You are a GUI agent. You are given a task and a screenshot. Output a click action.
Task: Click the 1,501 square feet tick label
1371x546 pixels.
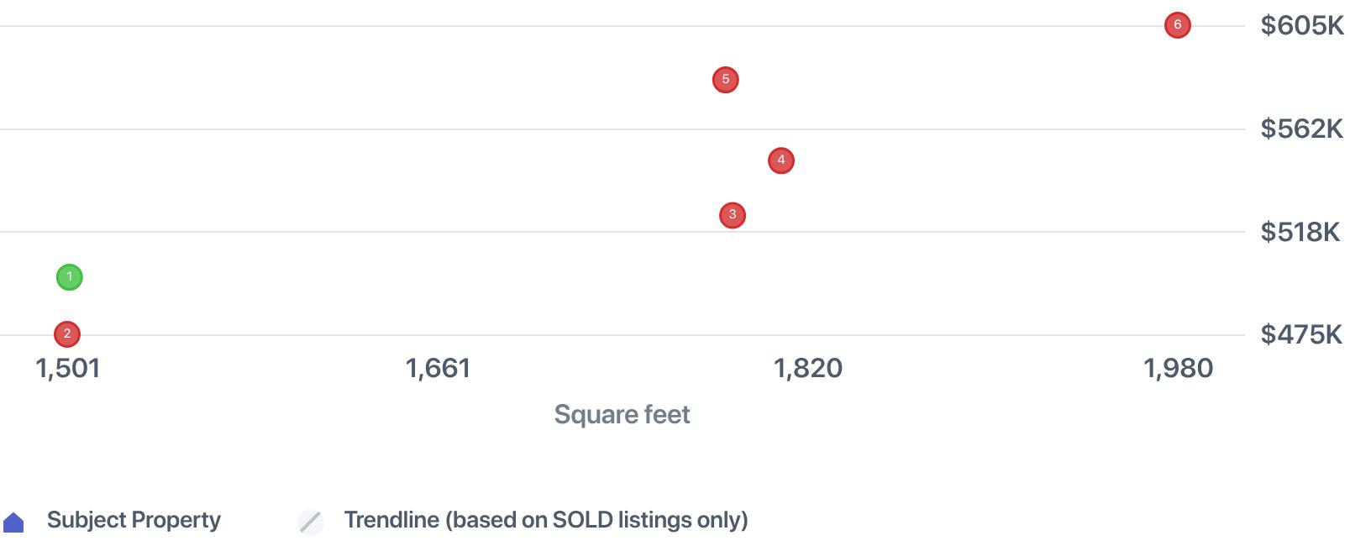click(68, 368)
